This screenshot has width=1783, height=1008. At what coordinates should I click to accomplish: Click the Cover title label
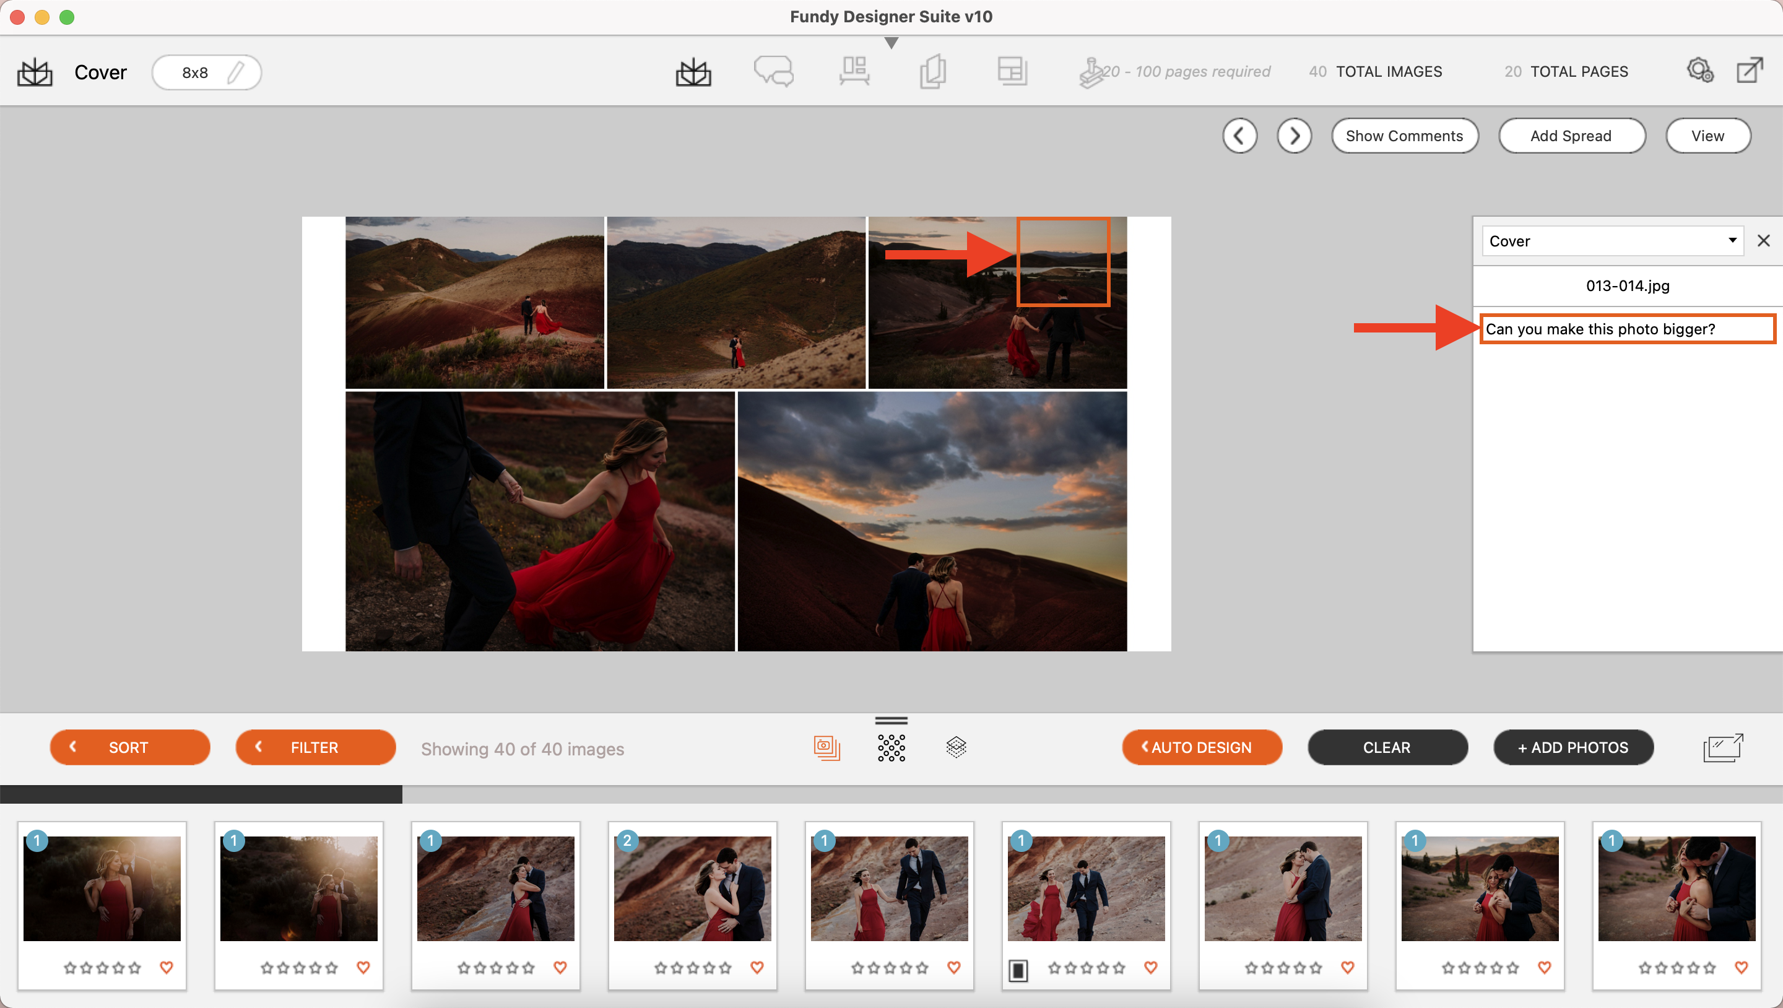click(100, 72)
